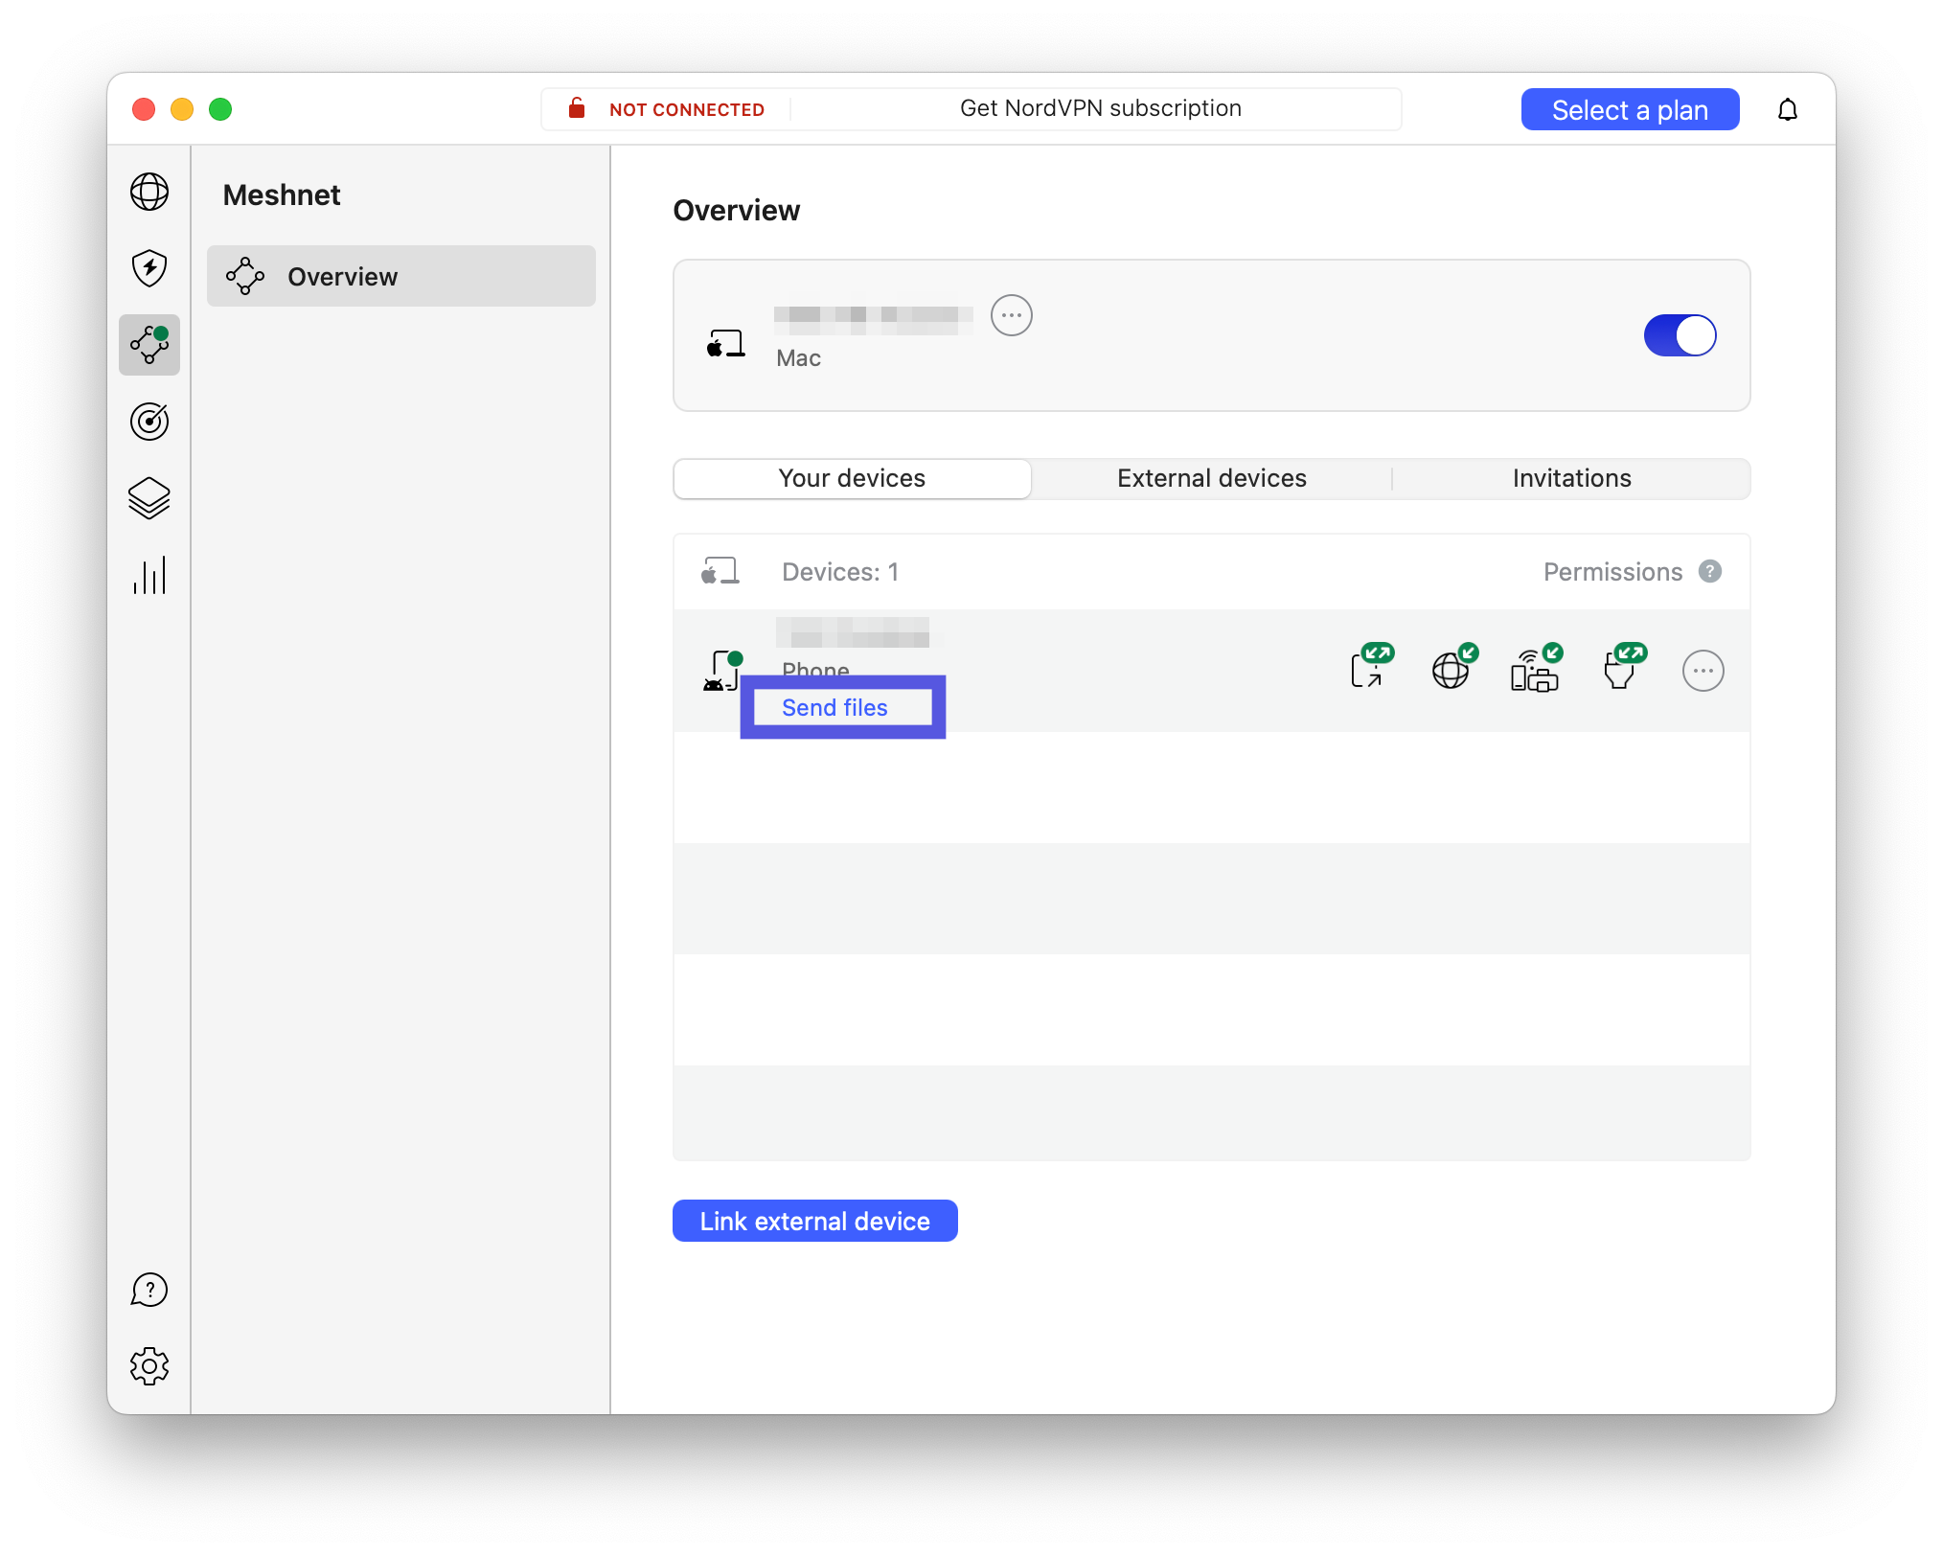1943x1556 pixels.
Task: Click Get NordVPN subscription text
Action: click(x=1101, y=108)
